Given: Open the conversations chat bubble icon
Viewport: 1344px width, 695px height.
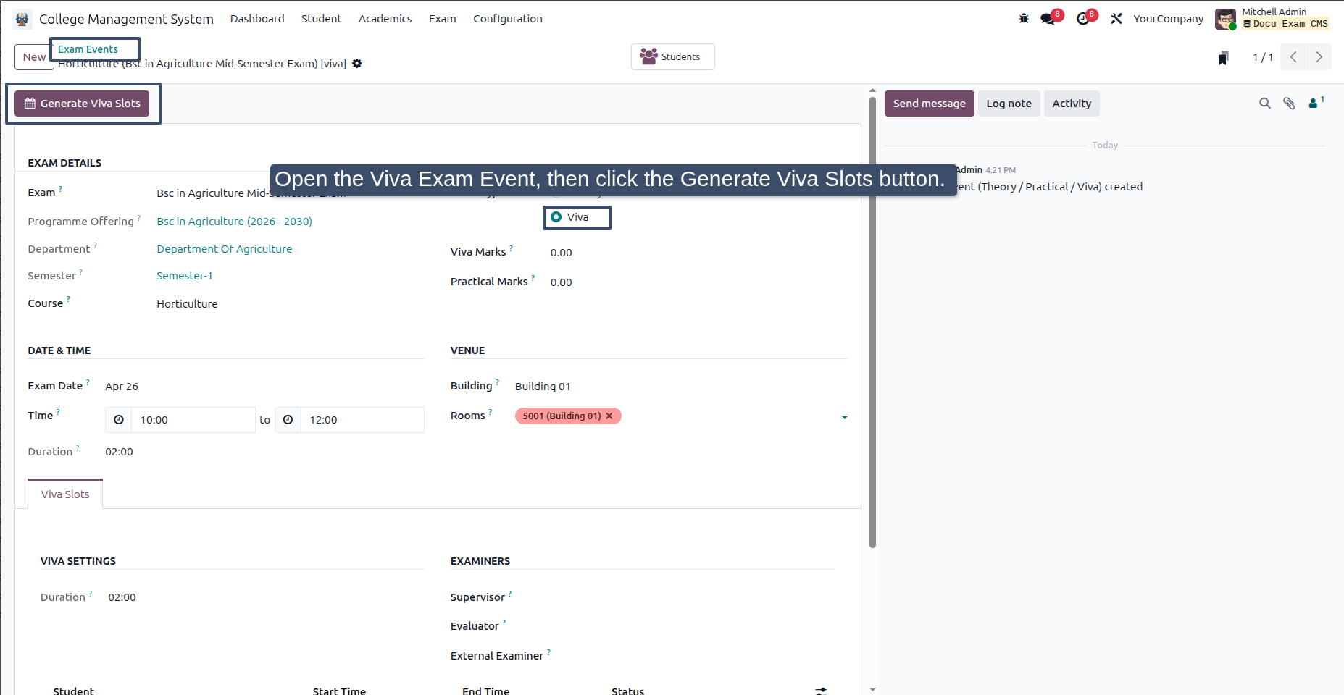Looking at the screenshot, I should (1048, 19).
